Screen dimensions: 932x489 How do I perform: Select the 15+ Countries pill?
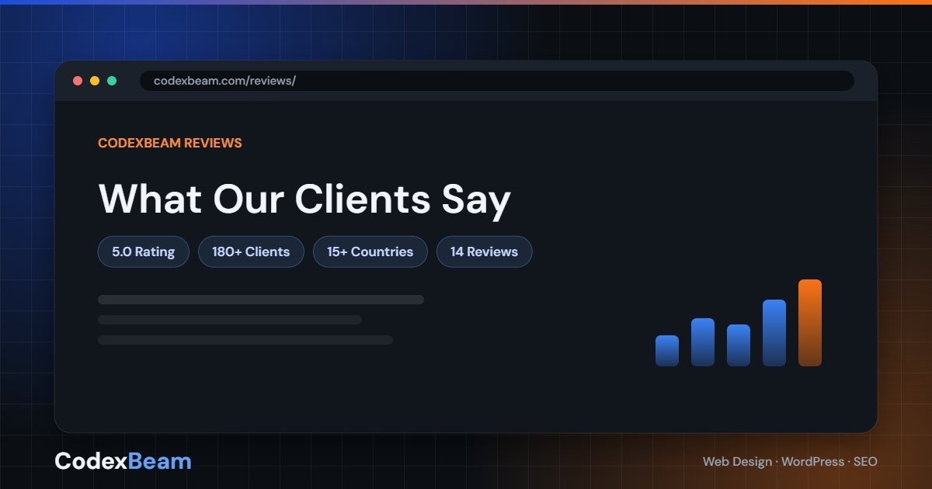[x=370, y=251]
